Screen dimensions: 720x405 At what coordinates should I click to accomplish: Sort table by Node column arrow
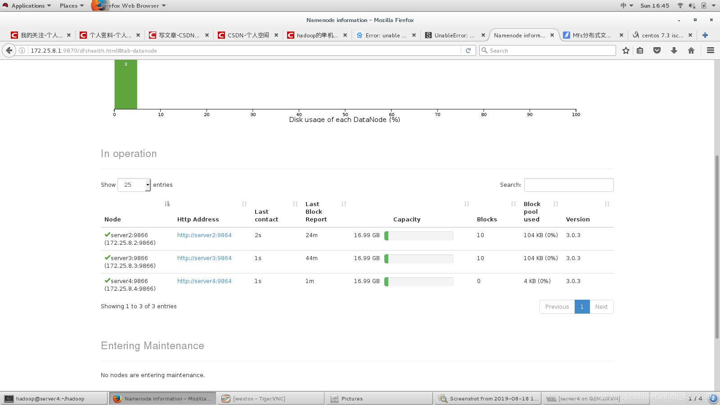click(x=167, y=204)
